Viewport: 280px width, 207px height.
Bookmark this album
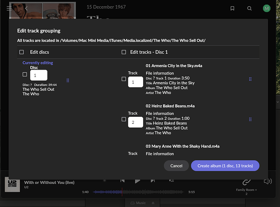coord(232,8)
